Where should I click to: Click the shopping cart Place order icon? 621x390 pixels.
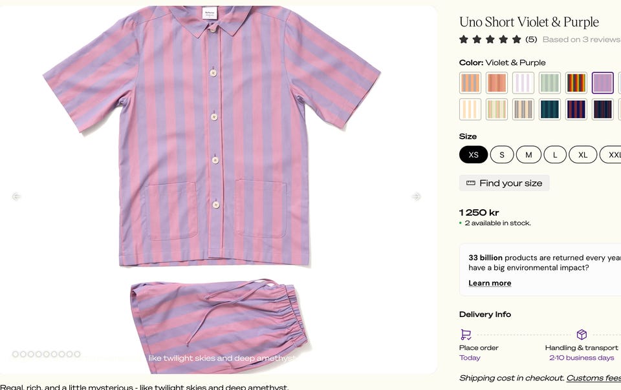coord(466,334)
